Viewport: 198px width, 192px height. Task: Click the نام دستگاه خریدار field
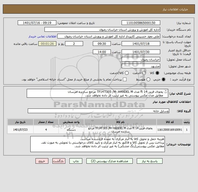click(x=102, y=29)
